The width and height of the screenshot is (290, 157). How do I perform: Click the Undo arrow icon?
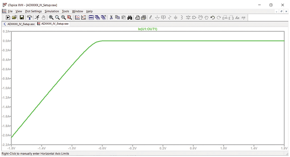click(x=213, y=17)
